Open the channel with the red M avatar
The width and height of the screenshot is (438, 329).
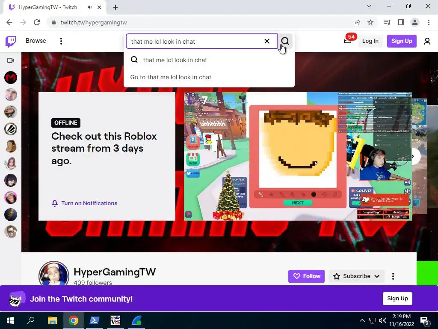point(11,78)
